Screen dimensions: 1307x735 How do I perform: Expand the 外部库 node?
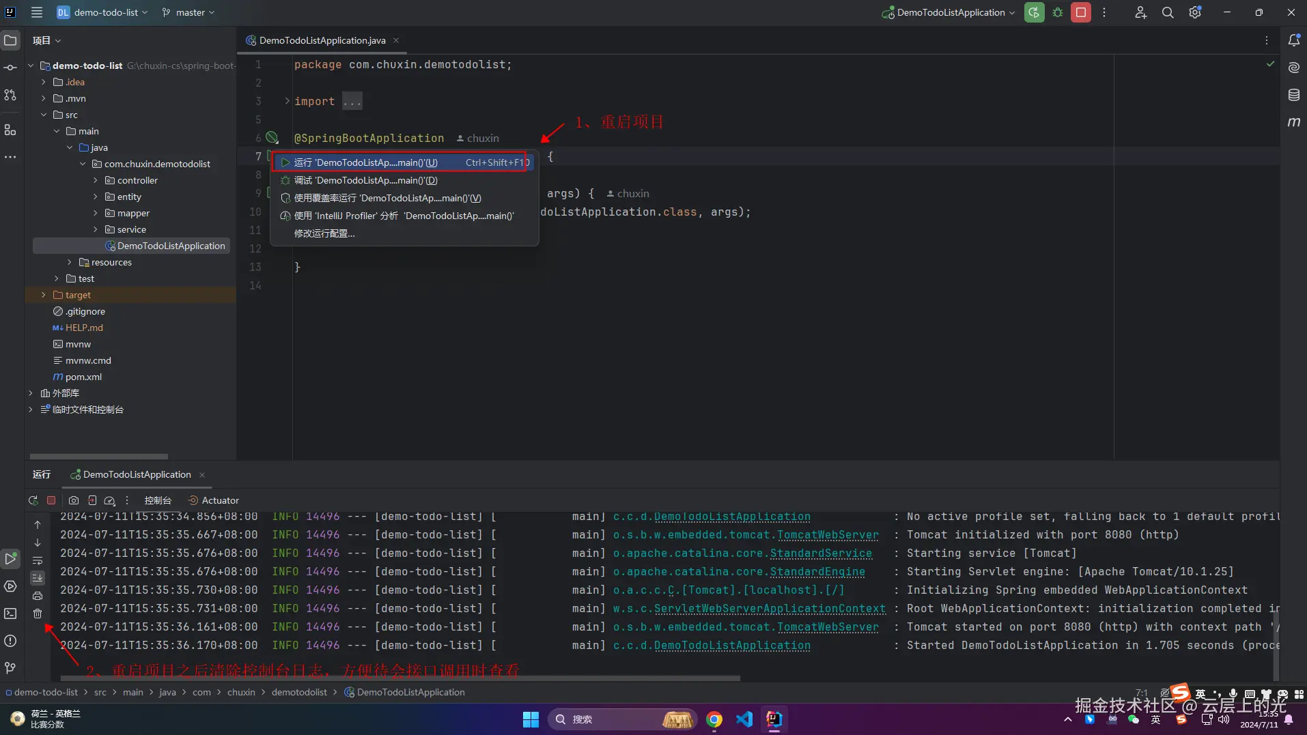click(31, 393)
